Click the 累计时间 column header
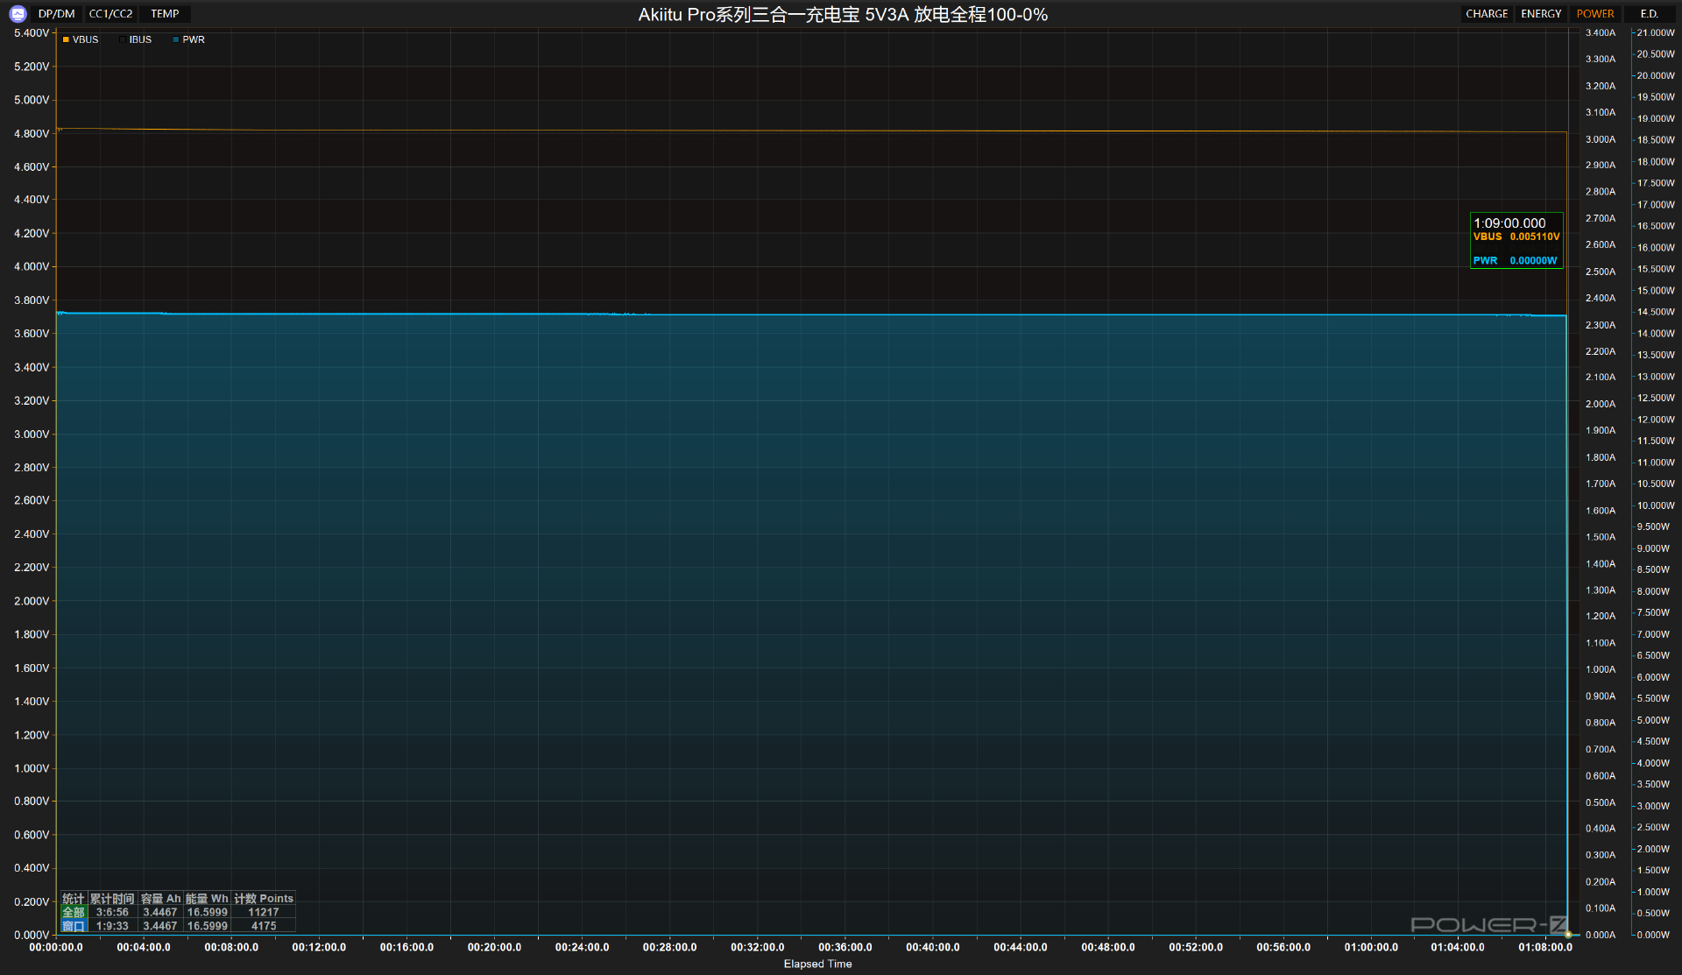Screen dimensions: 1682x975 click(x=112, y=899)
